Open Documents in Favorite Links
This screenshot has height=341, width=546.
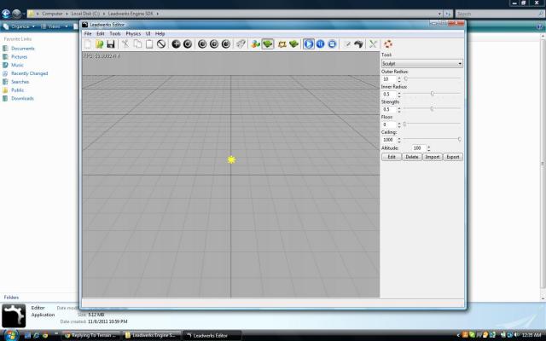point(23,49)
